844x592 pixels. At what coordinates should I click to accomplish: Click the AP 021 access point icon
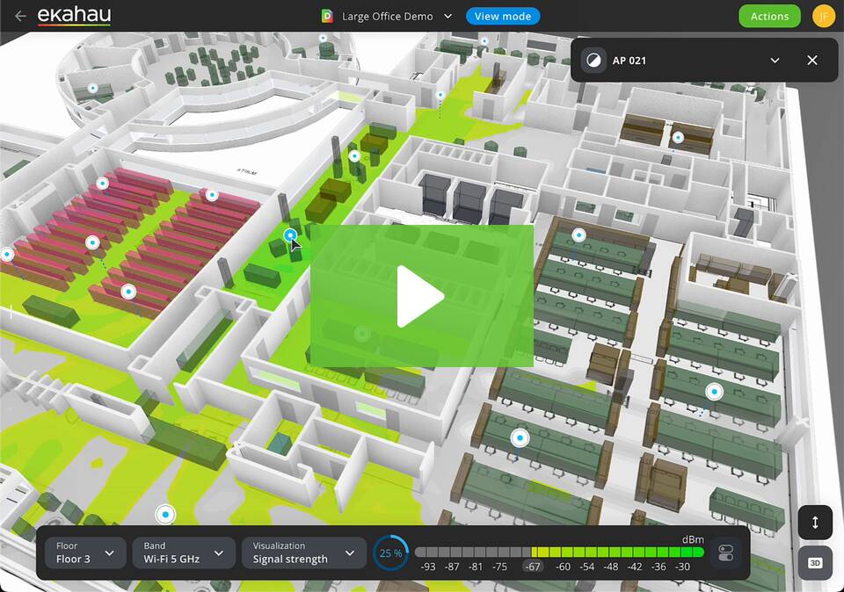pyautogui.click(x=593, y=61)
